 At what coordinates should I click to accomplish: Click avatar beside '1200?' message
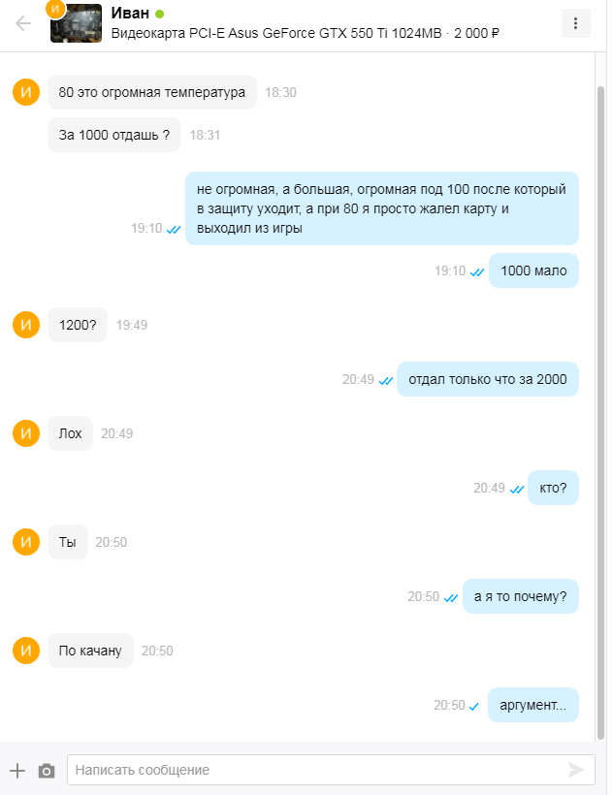(26, 325)
